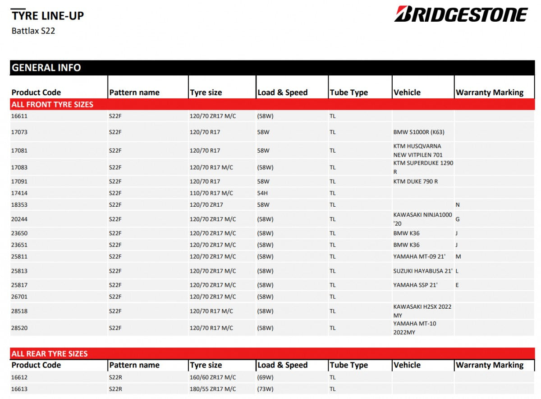Click the S22R pattern name in row 16612
This screenshot has height=399, width=541.
(115, 377)
